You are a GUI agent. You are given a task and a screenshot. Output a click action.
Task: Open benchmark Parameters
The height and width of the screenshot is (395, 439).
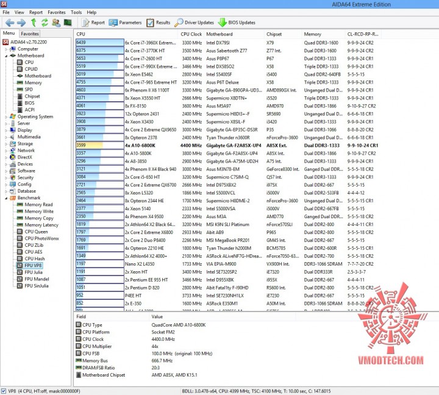[125, 23]
